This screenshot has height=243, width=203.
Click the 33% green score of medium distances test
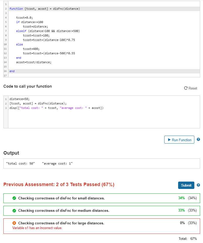tap(182, 210)
